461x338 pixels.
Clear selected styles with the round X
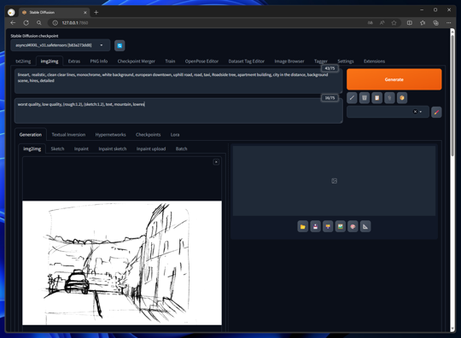tap(415, 112)
